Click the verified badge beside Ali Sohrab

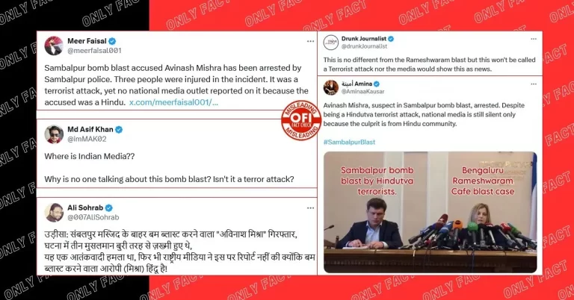click(109, 208)
